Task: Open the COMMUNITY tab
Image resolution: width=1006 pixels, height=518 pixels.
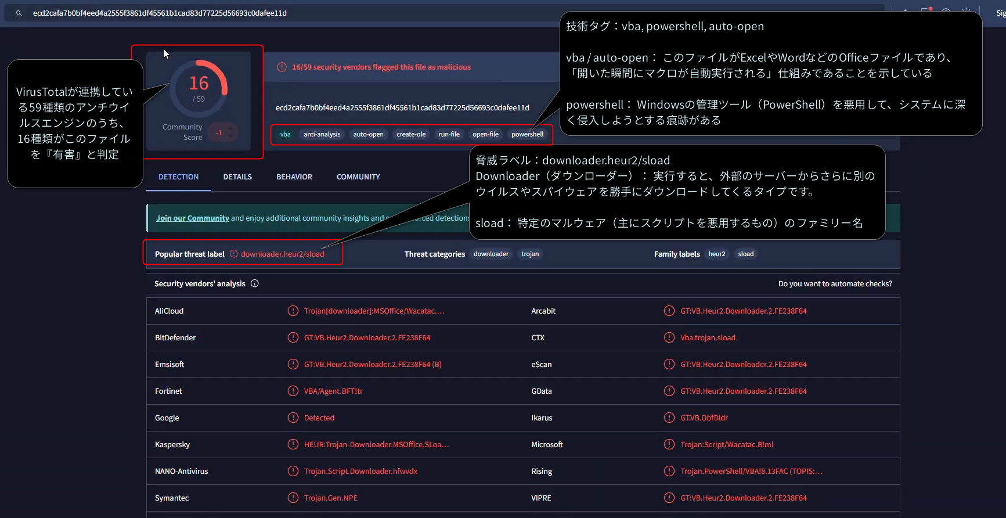Action: click(358, 177)
